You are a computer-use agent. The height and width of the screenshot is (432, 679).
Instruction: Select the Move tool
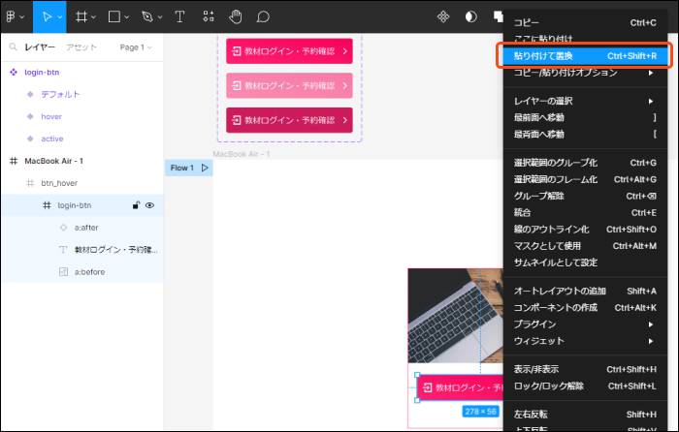[45, 16]
